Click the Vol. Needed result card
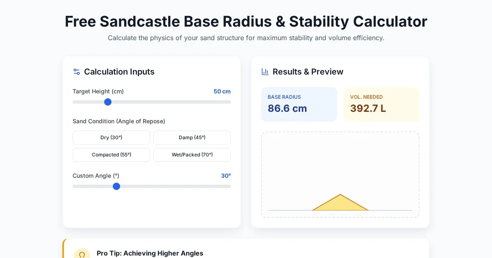The height and width of the screenshot is (258, 492). point(381,104)
